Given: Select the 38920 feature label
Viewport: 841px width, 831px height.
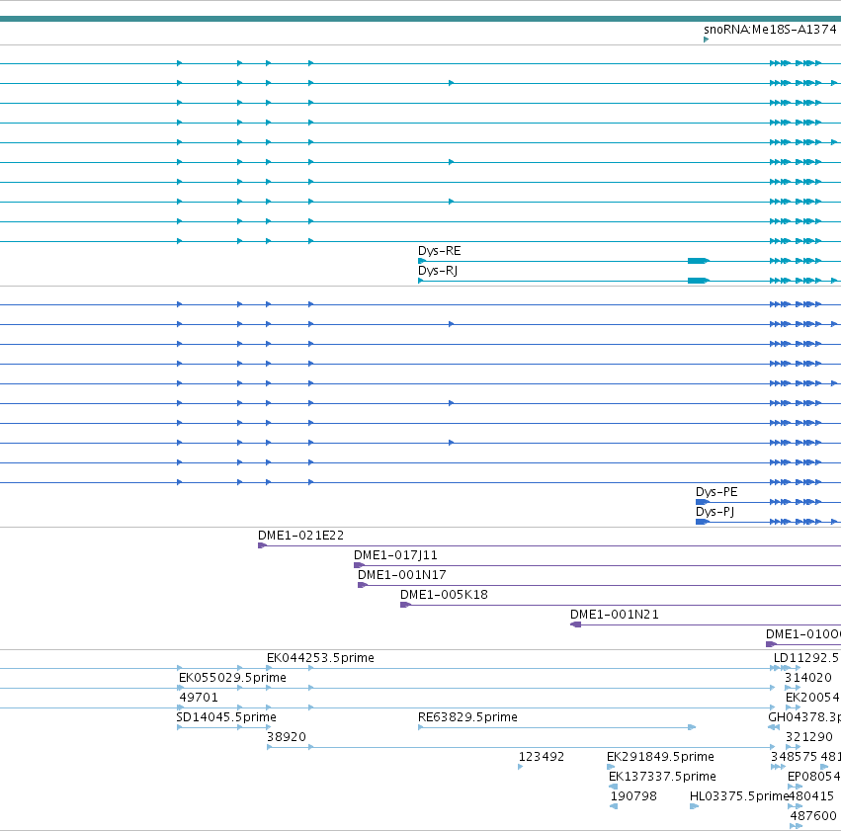Looking at the screenshot, I should 287,738.
